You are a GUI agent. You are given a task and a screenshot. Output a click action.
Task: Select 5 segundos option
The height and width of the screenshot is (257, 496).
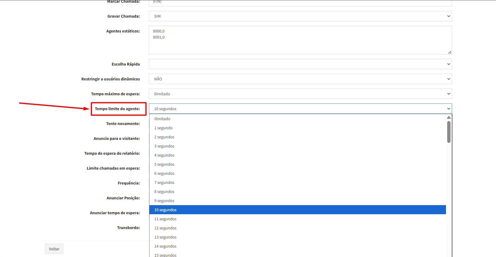(164, 164)
